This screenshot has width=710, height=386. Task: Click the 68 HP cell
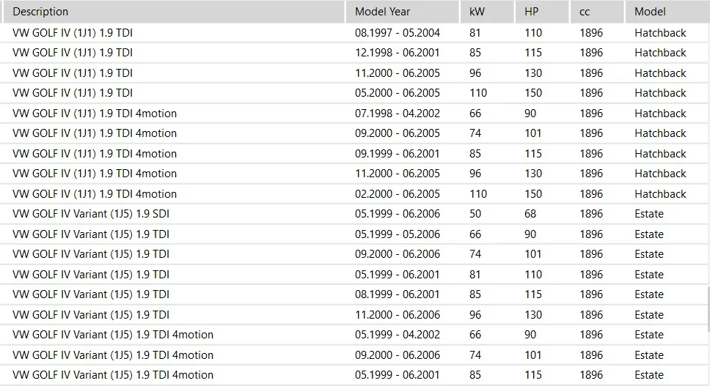click(530, 214)
